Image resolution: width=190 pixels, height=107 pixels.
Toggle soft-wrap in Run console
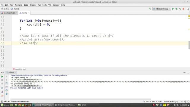tap(7, 83)
